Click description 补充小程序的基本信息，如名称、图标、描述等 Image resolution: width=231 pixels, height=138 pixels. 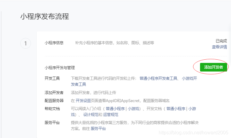pyautogui.click(x=115, y=43)
